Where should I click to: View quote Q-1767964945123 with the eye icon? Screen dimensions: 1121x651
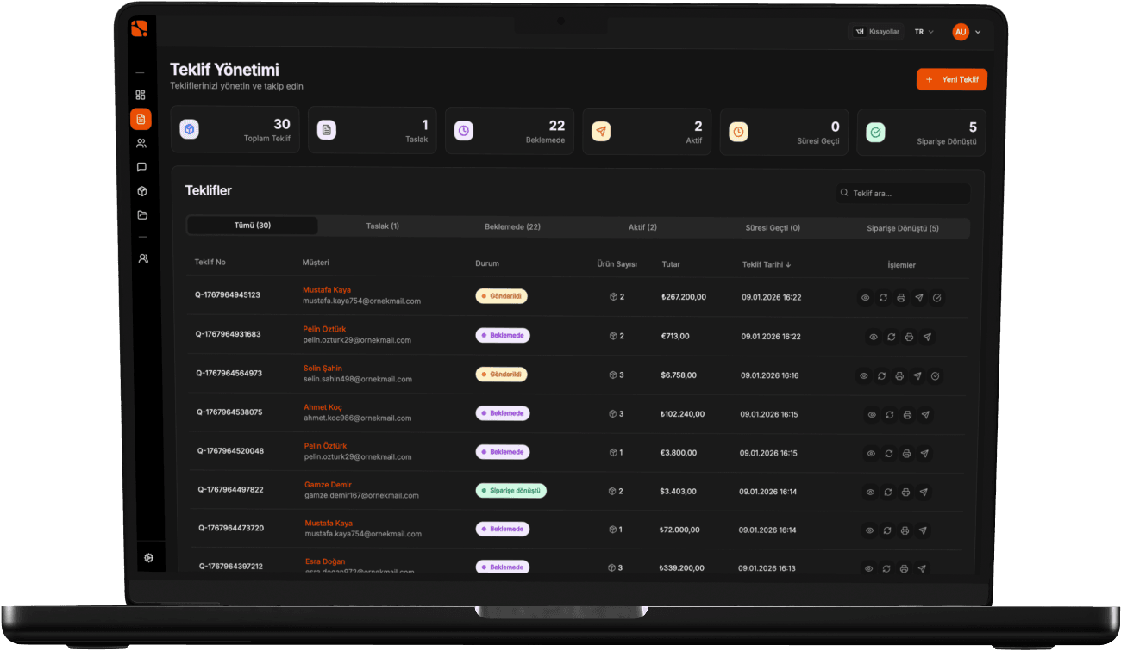pyautogui.click(x=865, y=298)
